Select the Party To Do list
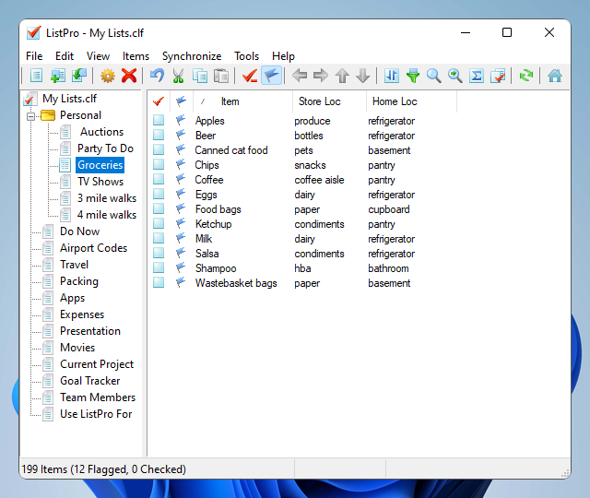 (105, 148)
